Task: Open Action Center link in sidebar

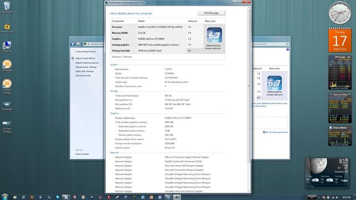Action: (x=82, y=154)
